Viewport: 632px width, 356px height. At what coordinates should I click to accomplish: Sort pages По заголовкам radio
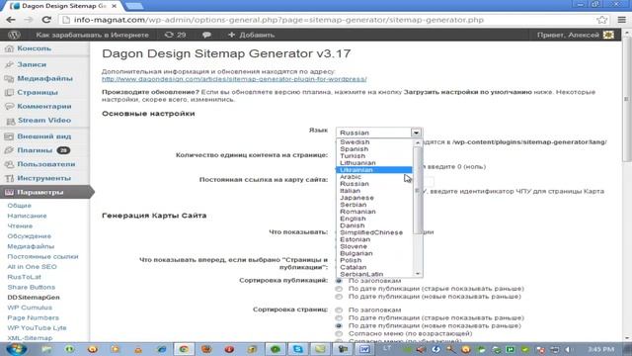(x=339, y=310)
